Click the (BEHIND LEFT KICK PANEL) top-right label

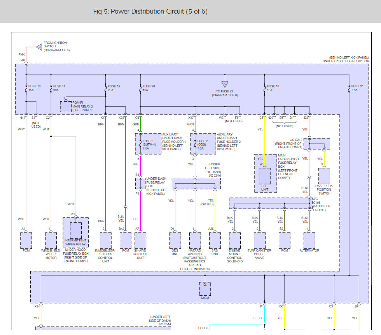click(x=349, y=57)
